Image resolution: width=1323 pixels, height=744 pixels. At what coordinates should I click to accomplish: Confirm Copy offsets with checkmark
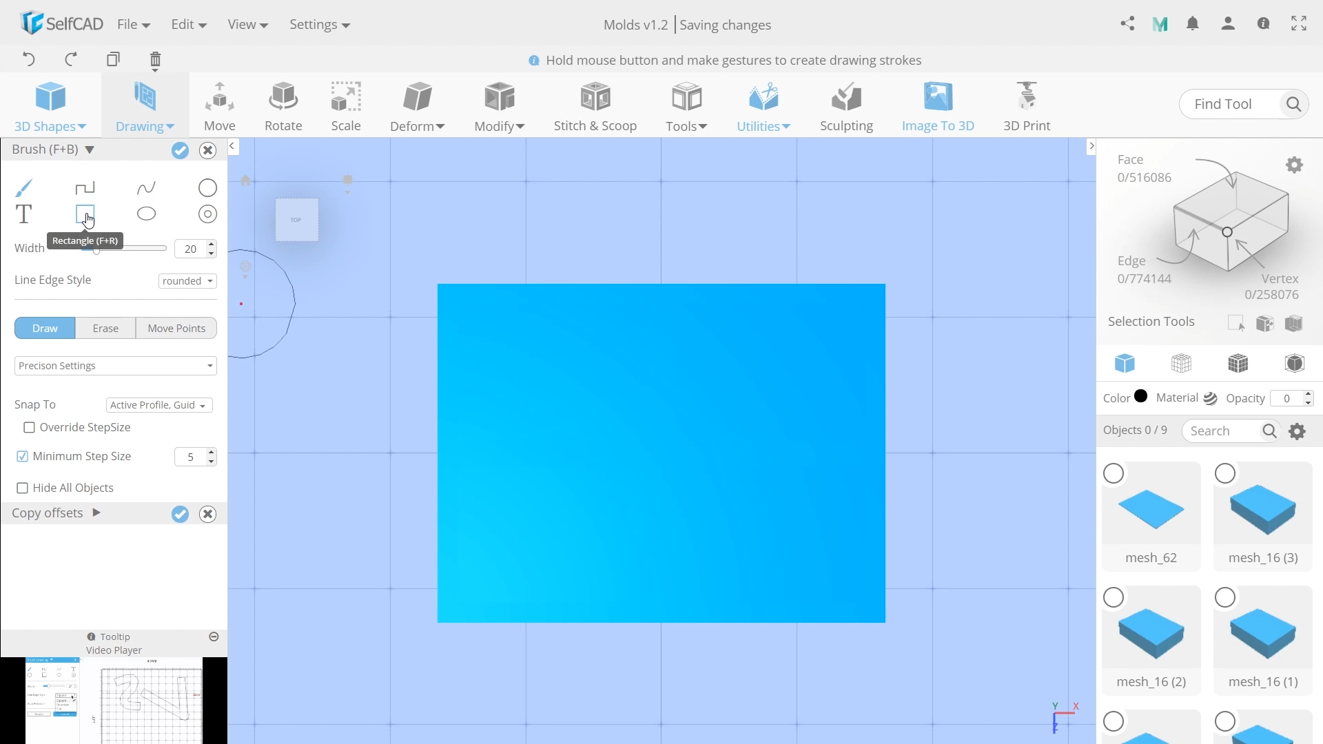[180, 514]
